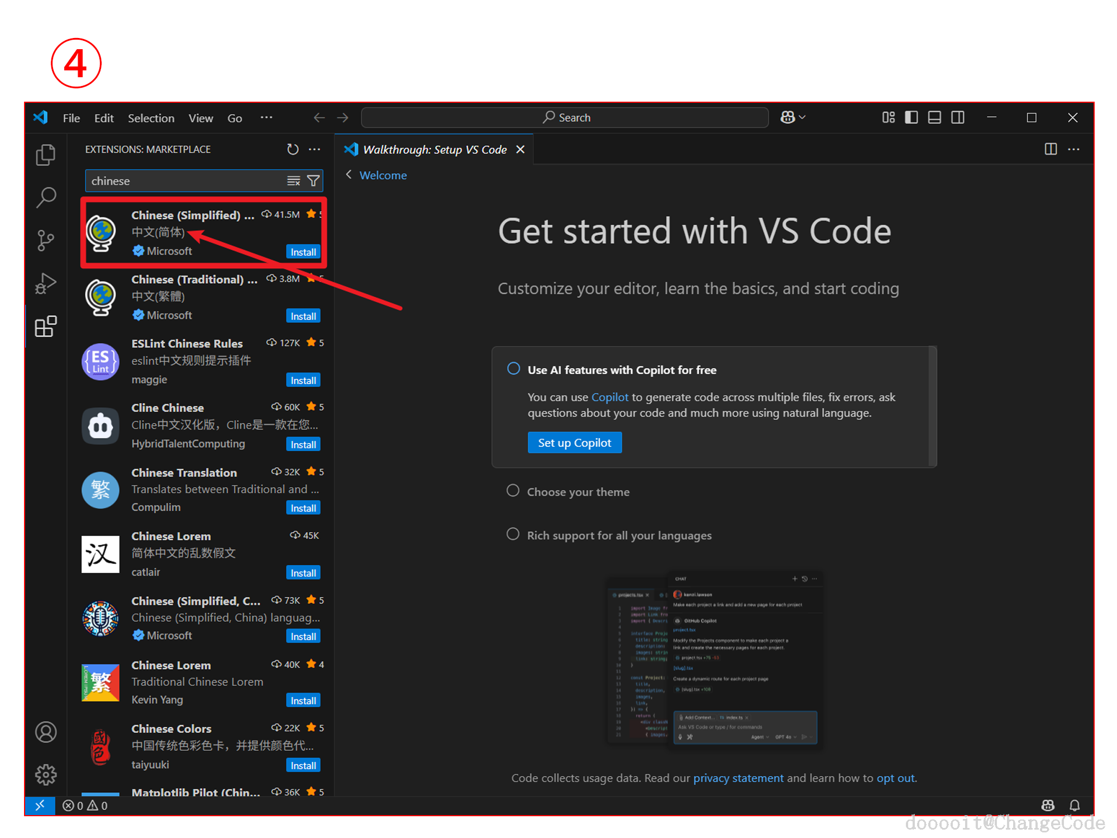This screenshot has width=1117, height=838.
Task: Select the Choose your theme step
Action: (578, 492)
